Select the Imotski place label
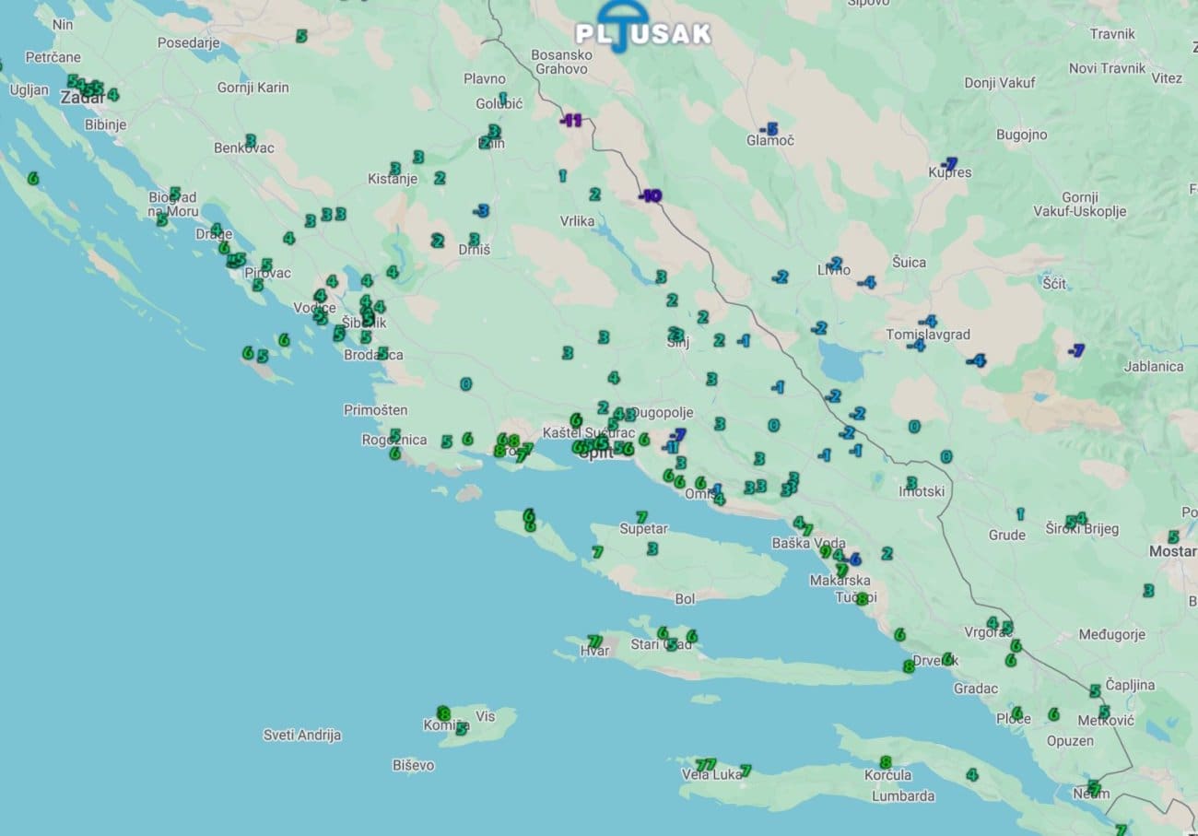 tap(922, 491)
